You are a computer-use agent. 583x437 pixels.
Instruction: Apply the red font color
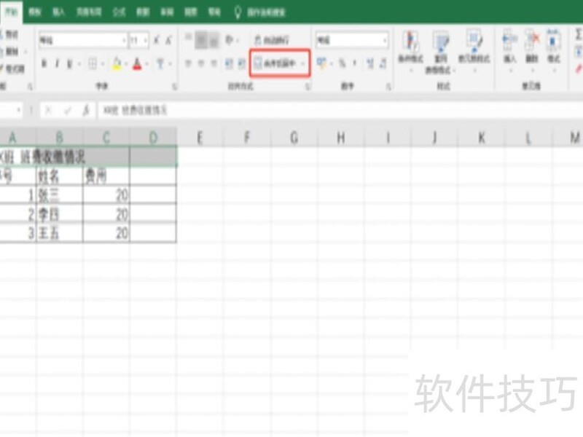pyautogui.click(x=137, y=62)
